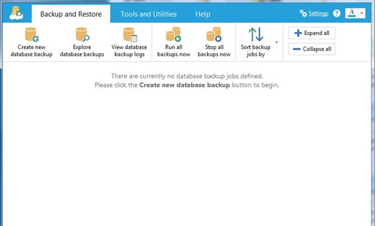Switch to Backup and Restore tab
376x226 pixels.
tap(71, 14)
